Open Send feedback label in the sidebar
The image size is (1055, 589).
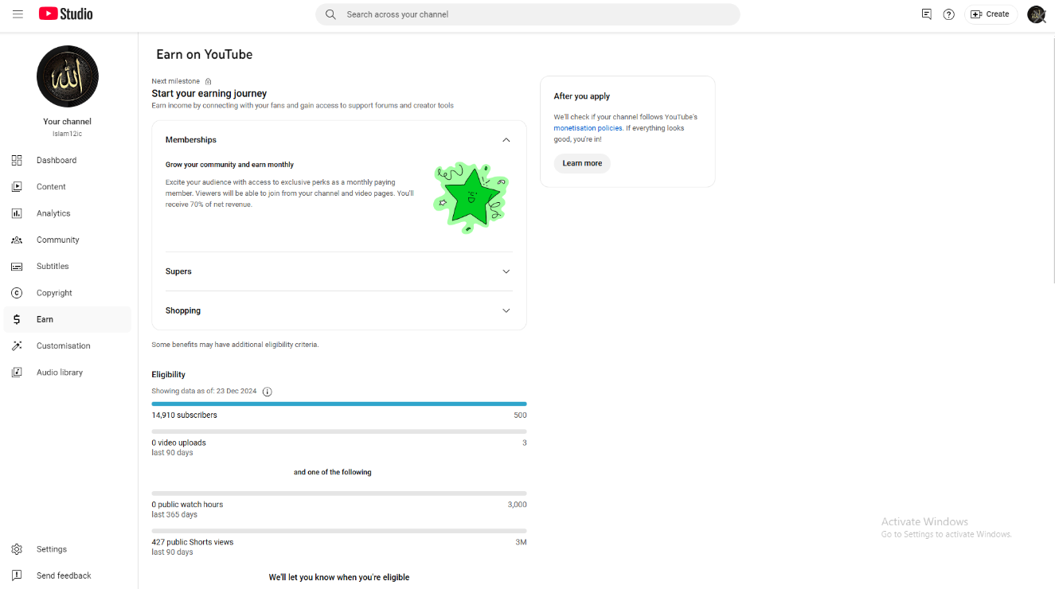click(x=64, y=575)
